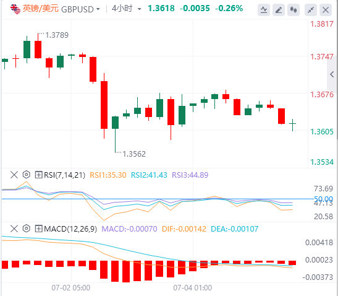Click the current price 1.3618
The image size is (338, 296).
click(x=161, y=9)
